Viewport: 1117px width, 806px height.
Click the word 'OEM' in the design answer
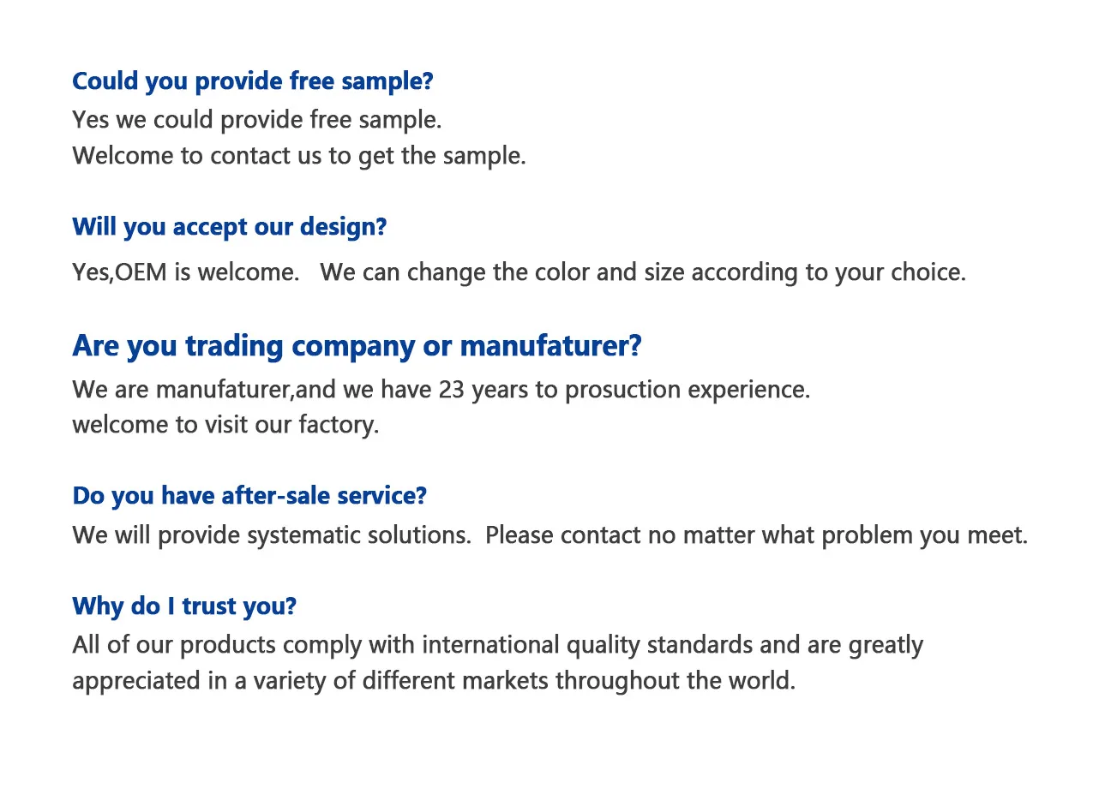point(141,272)
